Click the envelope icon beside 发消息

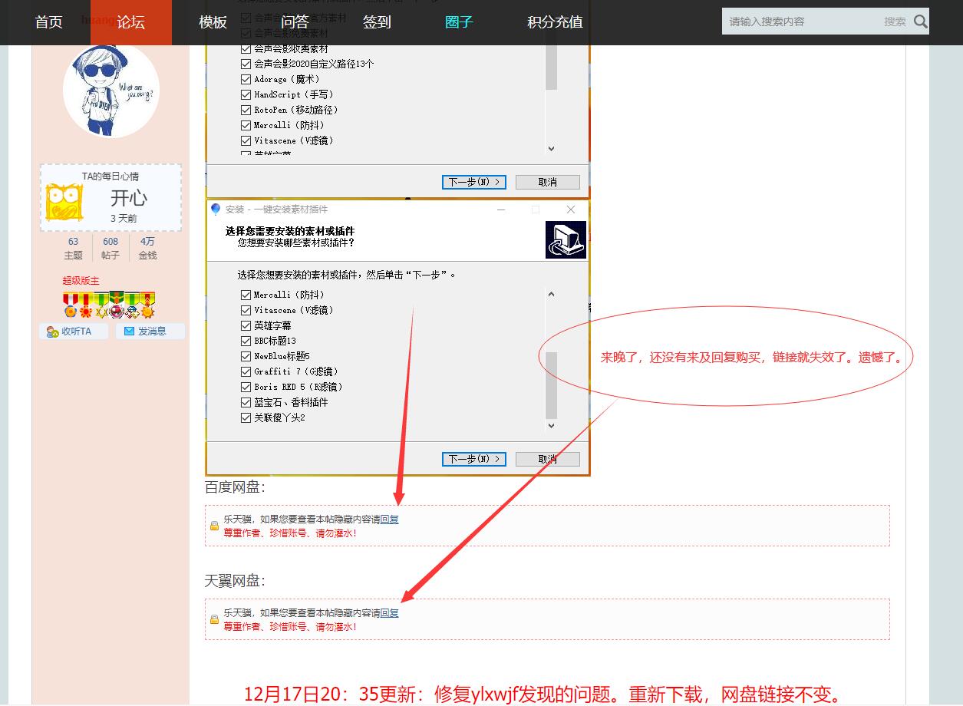click(129, 332)
